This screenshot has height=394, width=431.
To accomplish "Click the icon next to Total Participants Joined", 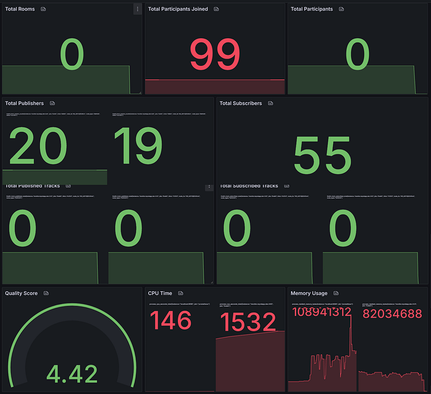I will coord(216,9).
